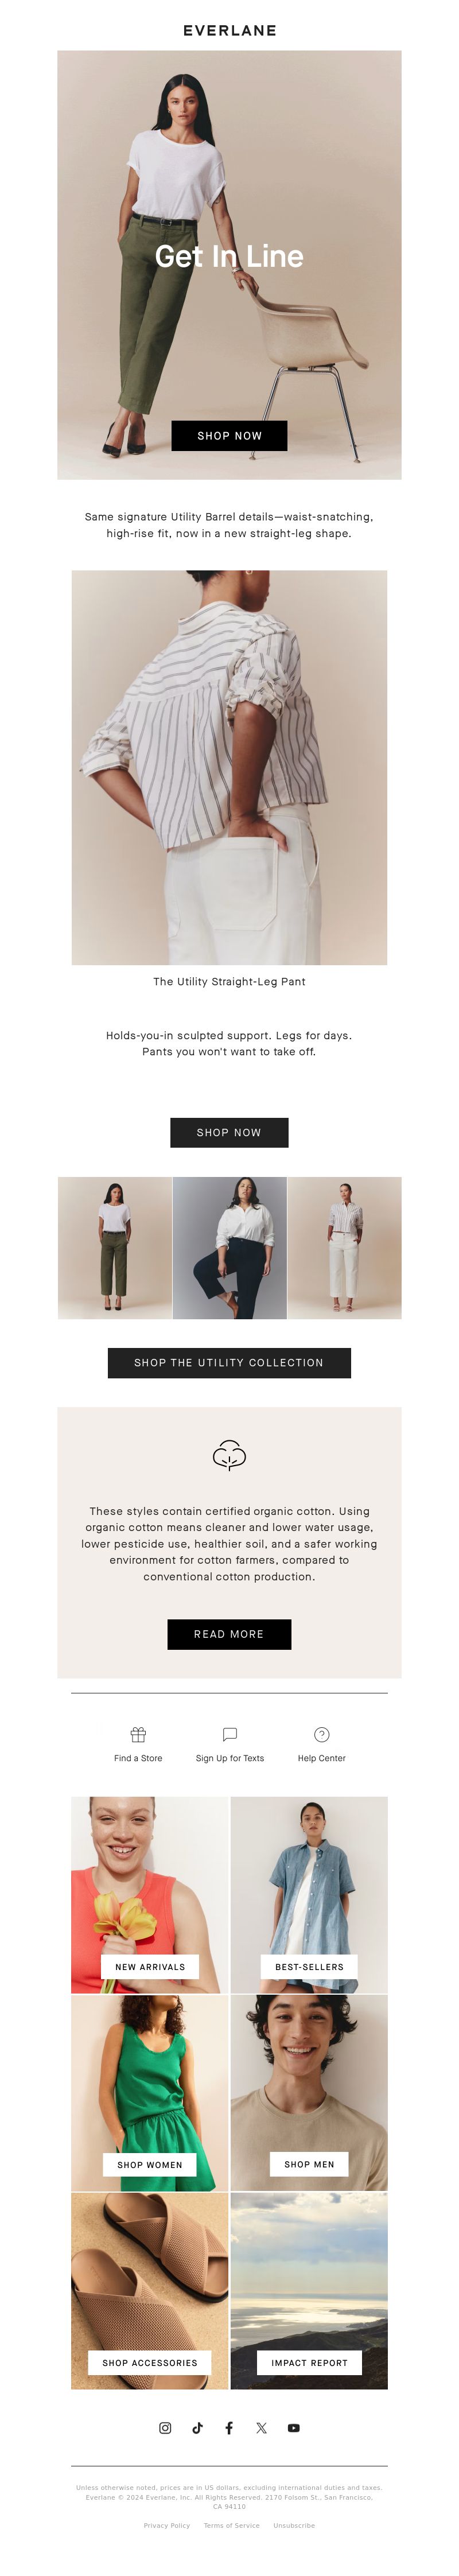Open the TikTok social icon
Viewport: 459px width, 2576px height.
tap(197, 2427)
